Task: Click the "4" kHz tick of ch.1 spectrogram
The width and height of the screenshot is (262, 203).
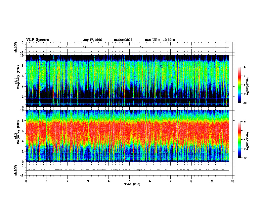Action: click(23, 87)
